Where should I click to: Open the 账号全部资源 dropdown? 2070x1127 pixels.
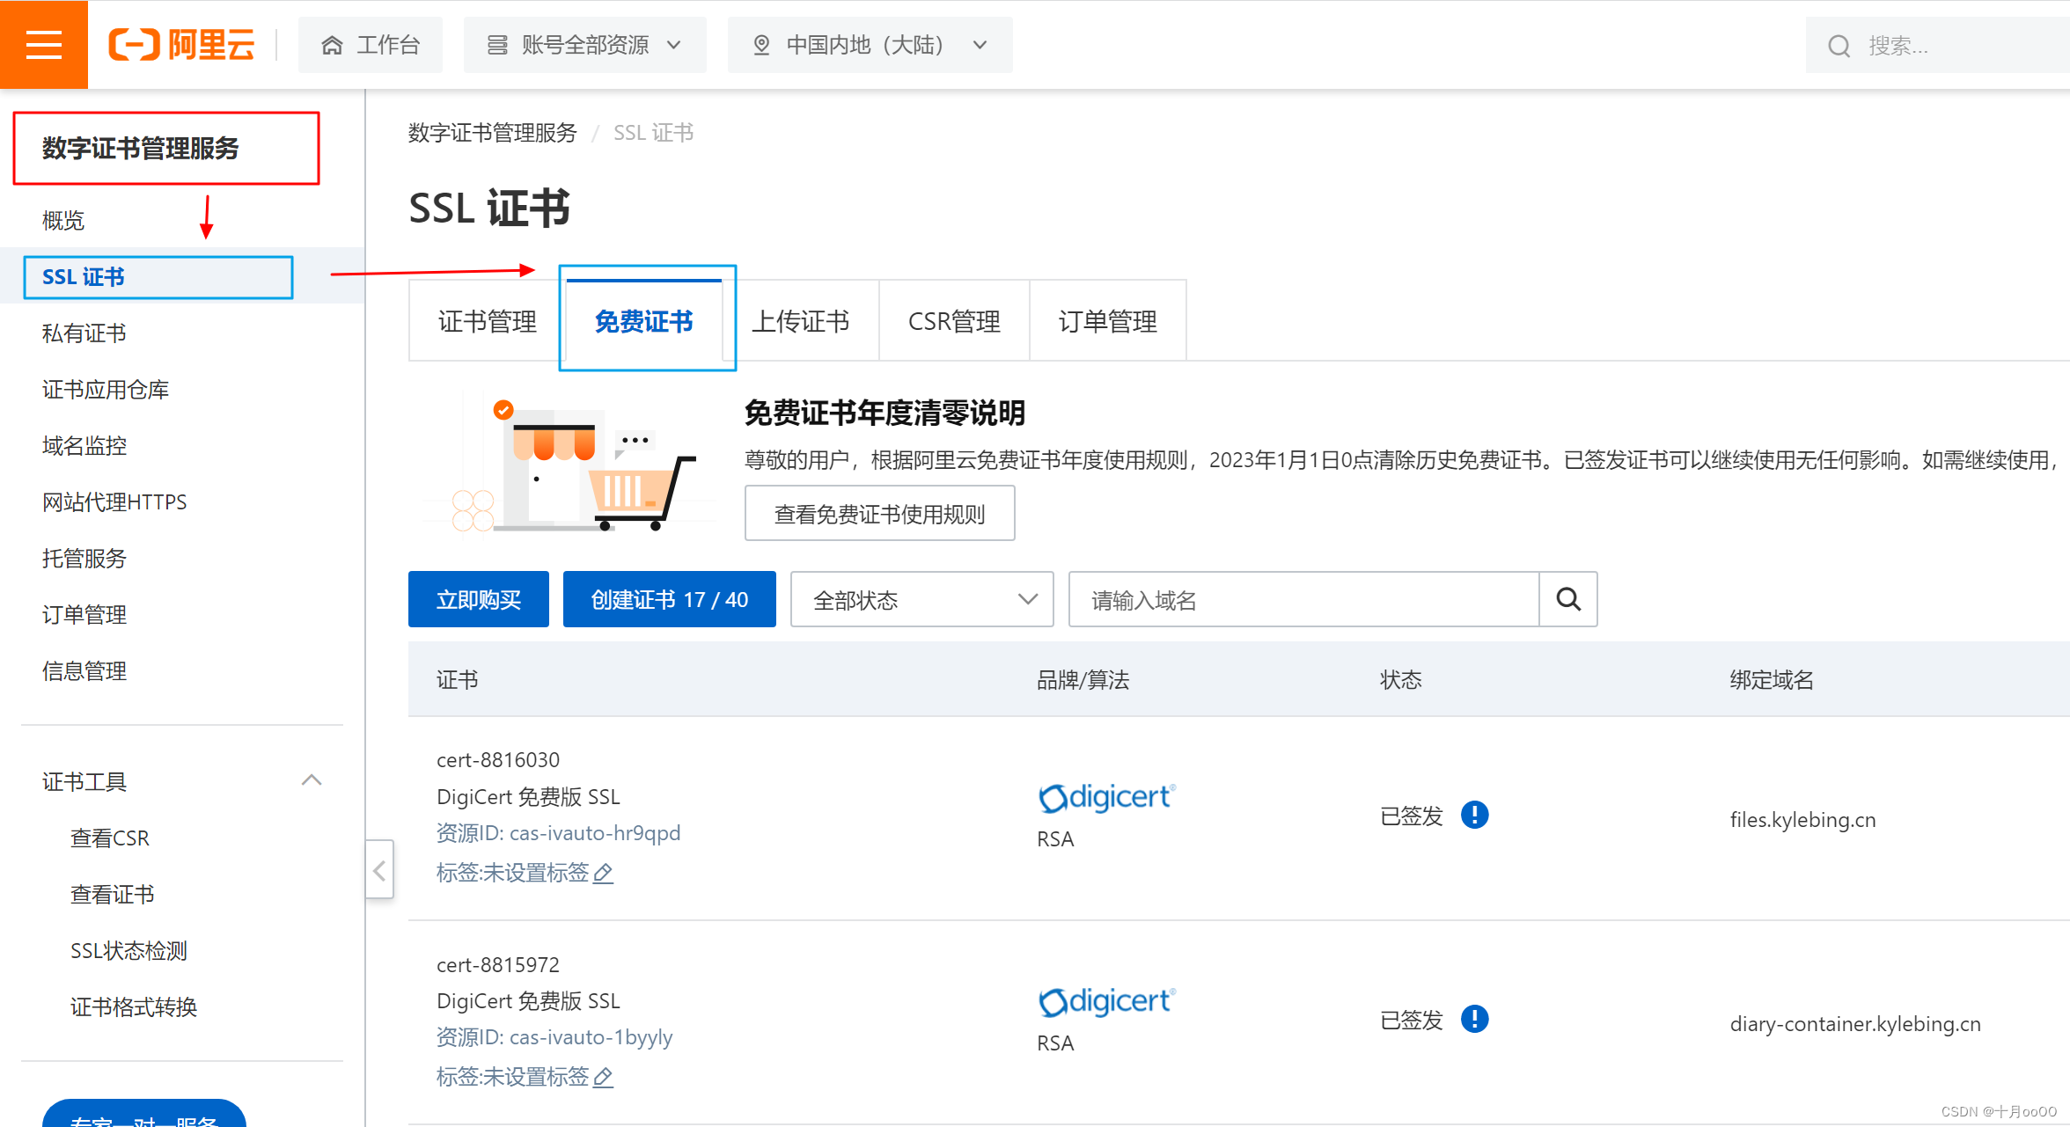click(x=584, y=45)
